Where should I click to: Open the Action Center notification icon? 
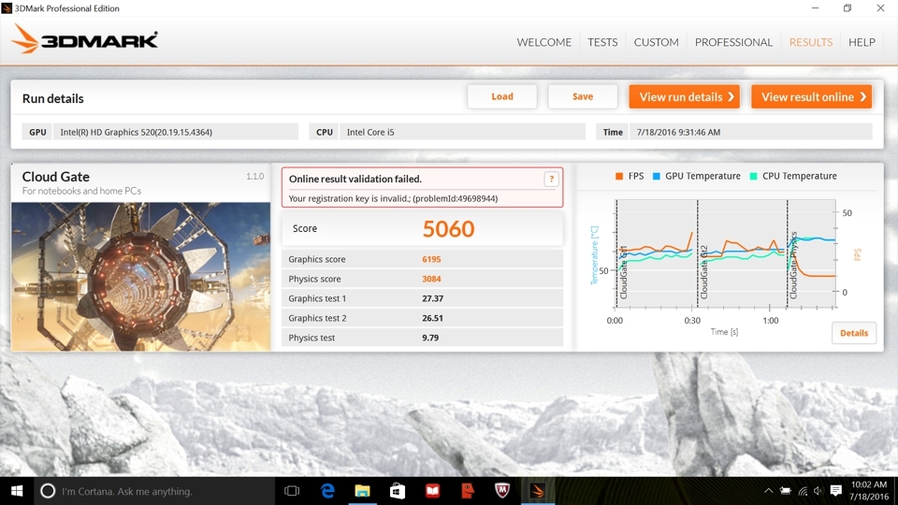(x=836, y=491)
